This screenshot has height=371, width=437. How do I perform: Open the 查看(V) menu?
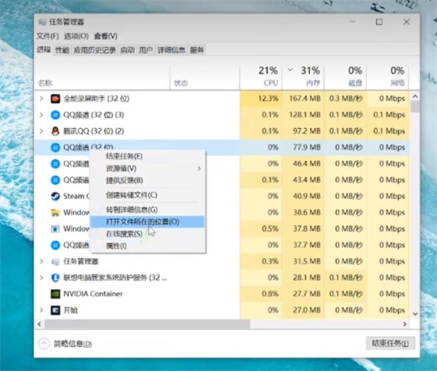coord(106,36)
